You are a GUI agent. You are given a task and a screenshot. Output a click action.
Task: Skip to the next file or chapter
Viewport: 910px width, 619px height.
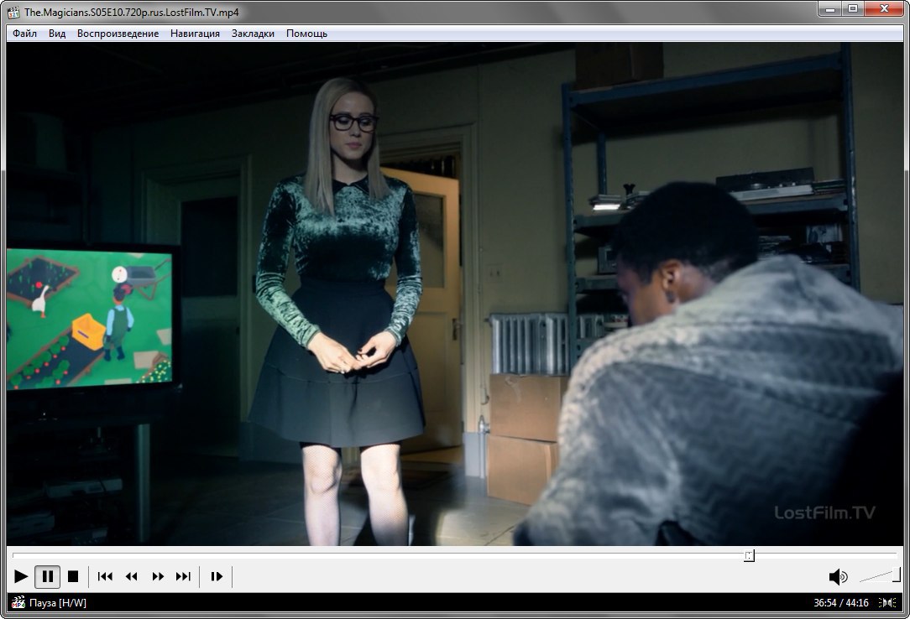click(183, 576)
